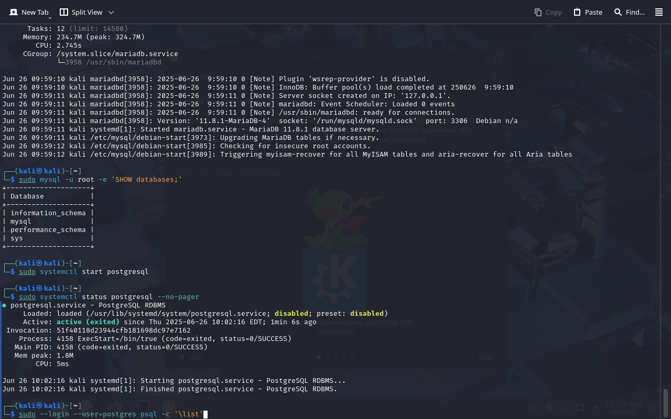Image resolution: width=671 pixels, height=419 pixels.
Task: Click the '/system.slice/mariadb.service' CGroup path
Action: [117, 54]
